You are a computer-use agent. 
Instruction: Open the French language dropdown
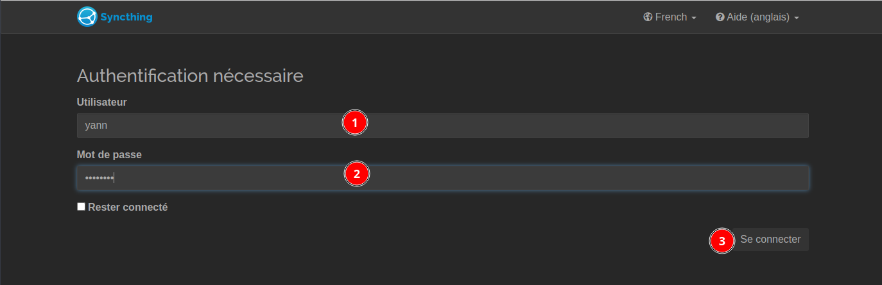pyautogui.click(x=670, y=17)
